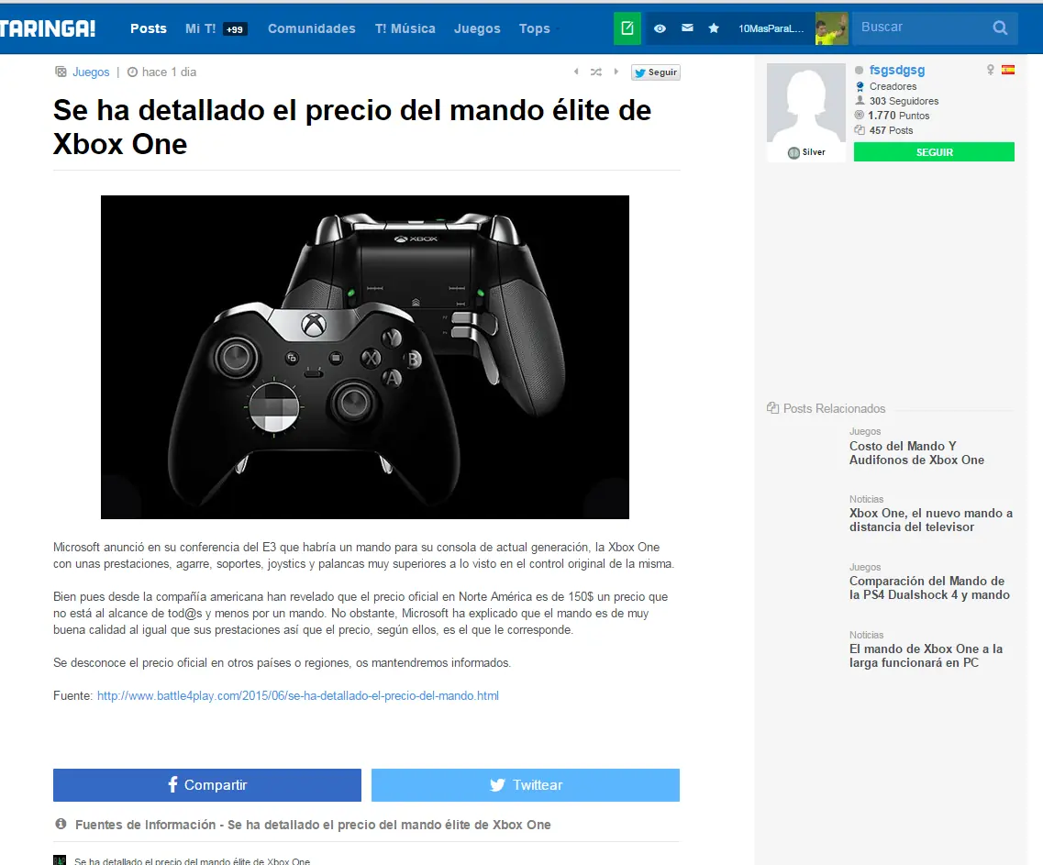The width and height of the screenshot is (1043, 865).
Task: Click the Taringa logo
Action: click(x=47, y=28)
